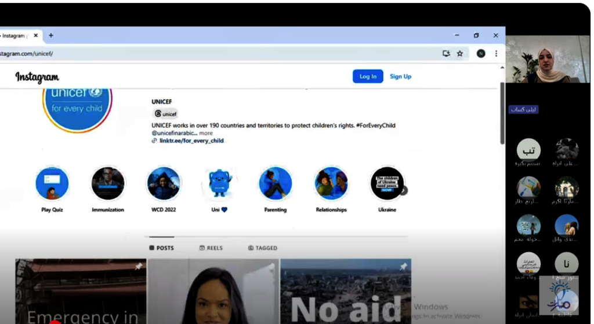
Task: Open Chrome three-dot menu
Action: 496,54
